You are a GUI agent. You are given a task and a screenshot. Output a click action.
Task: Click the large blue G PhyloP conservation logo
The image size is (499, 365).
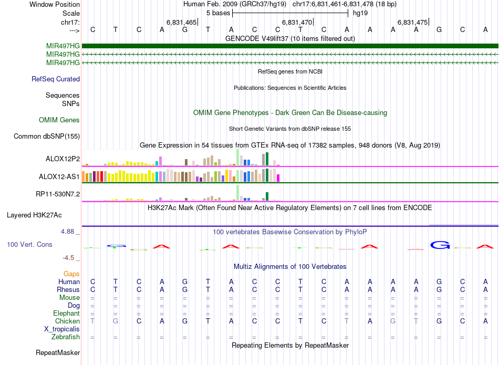click(x=440, y=245)
